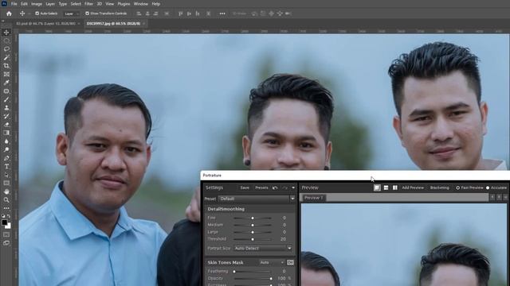Click the Bracketing button

(x=439, y=187)
